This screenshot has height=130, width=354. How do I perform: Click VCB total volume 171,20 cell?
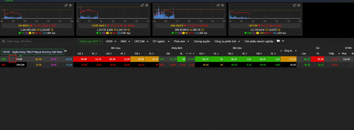click(289, 59)
